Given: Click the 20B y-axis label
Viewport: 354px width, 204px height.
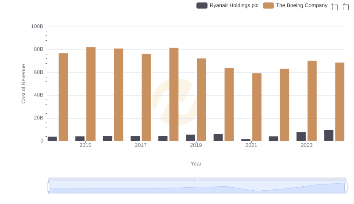Looking at the screenshot, I should click(38, 118).
